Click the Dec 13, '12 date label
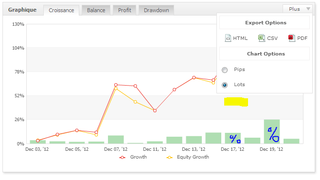 [x=194, y=149]
